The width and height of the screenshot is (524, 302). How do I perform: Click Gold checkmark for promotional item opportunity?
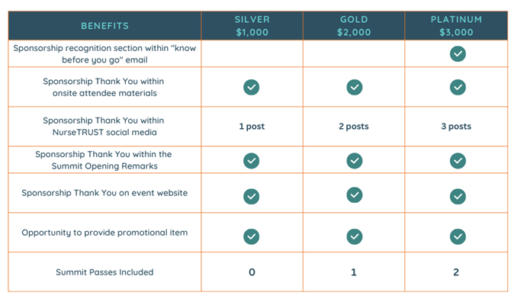(355, 236)
